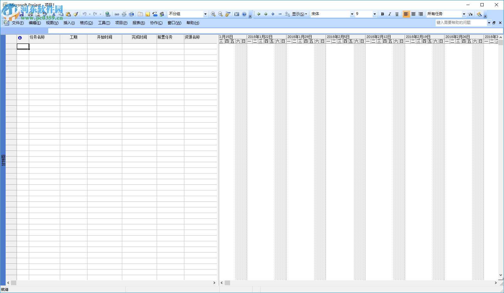Viewport: 504px width, 293px height.
Task: Open the Task Notes icon
Action: point(147,14)
